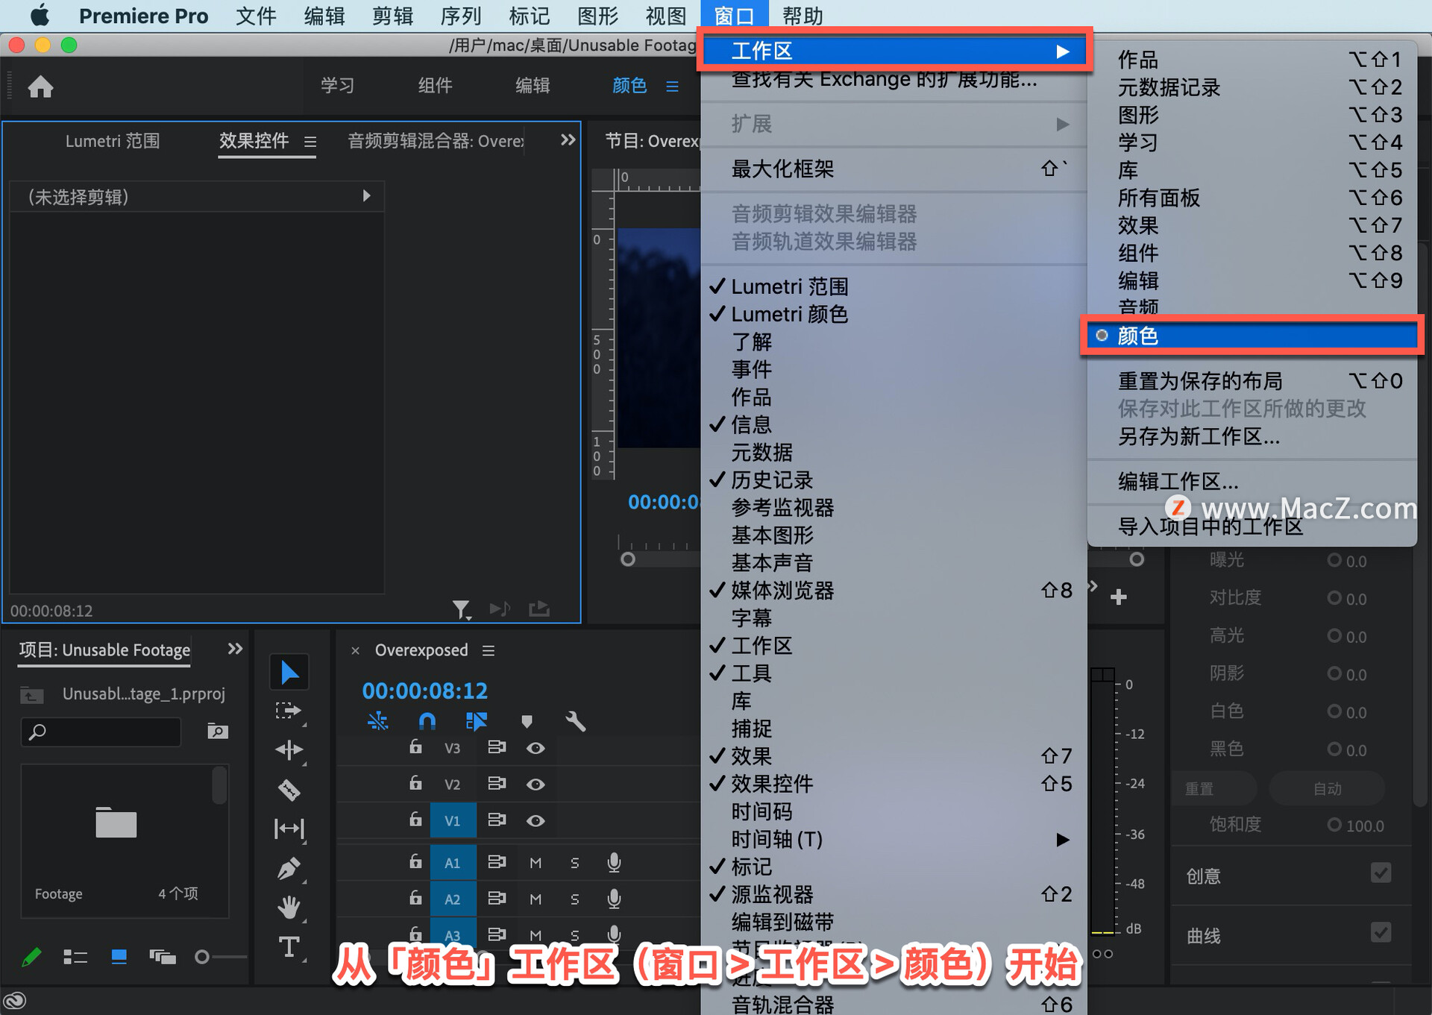Click the plus button editor icon
Screen dimensions: 1432x1015
[1118, 597]
